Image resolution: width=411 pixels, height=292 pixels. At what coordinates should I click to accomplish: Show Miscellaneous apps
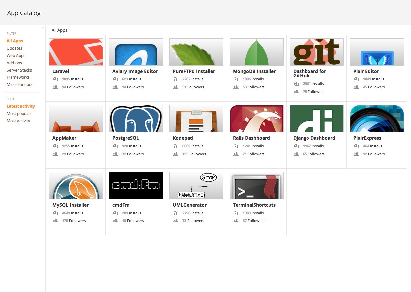point(20,85)
